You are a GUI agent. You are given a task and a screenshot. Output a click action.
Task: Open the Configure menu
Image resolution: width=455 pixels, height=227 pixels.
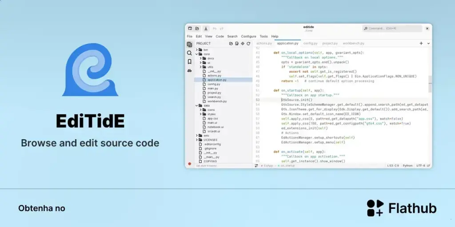(x=248, y=36)
